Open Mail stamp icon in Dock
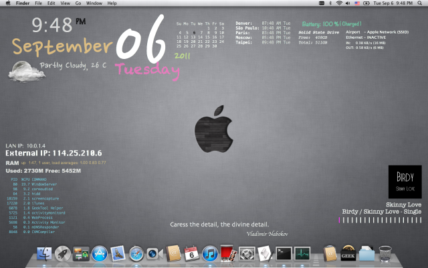 (x=118, y=253)
